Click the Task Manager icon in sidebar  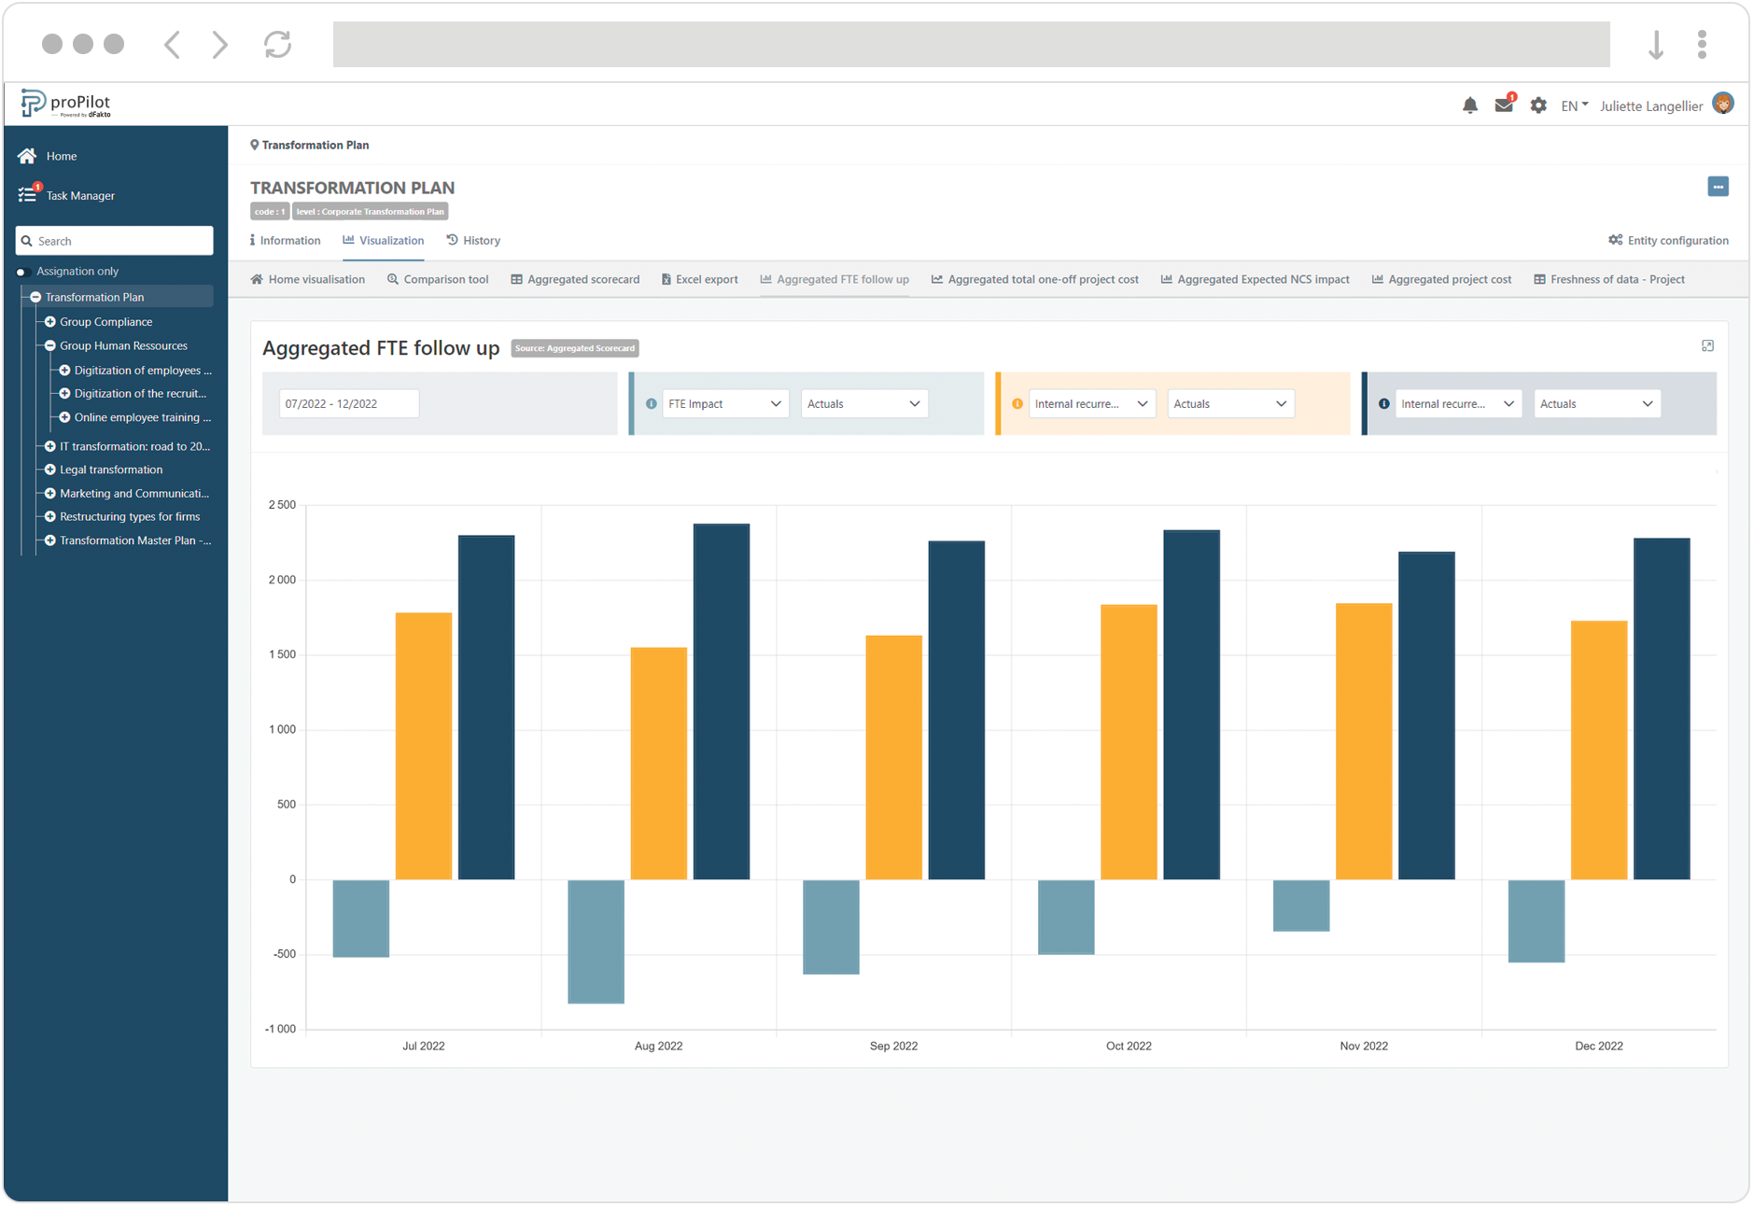[x=27, y=194]
